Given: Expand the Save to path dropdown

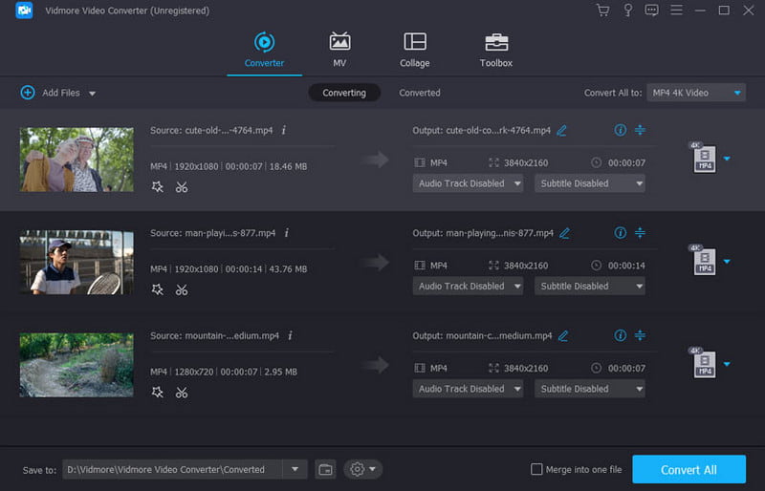Looking at the screenshot, I should (295, 469).
